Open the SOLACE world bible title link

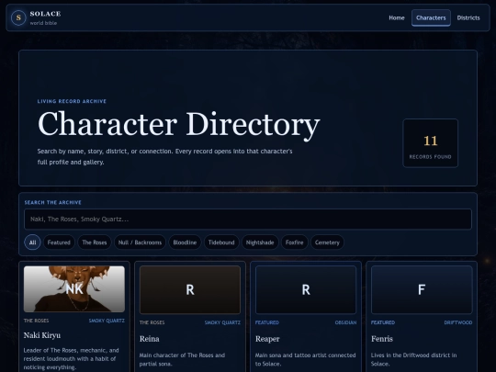point(45,17)
